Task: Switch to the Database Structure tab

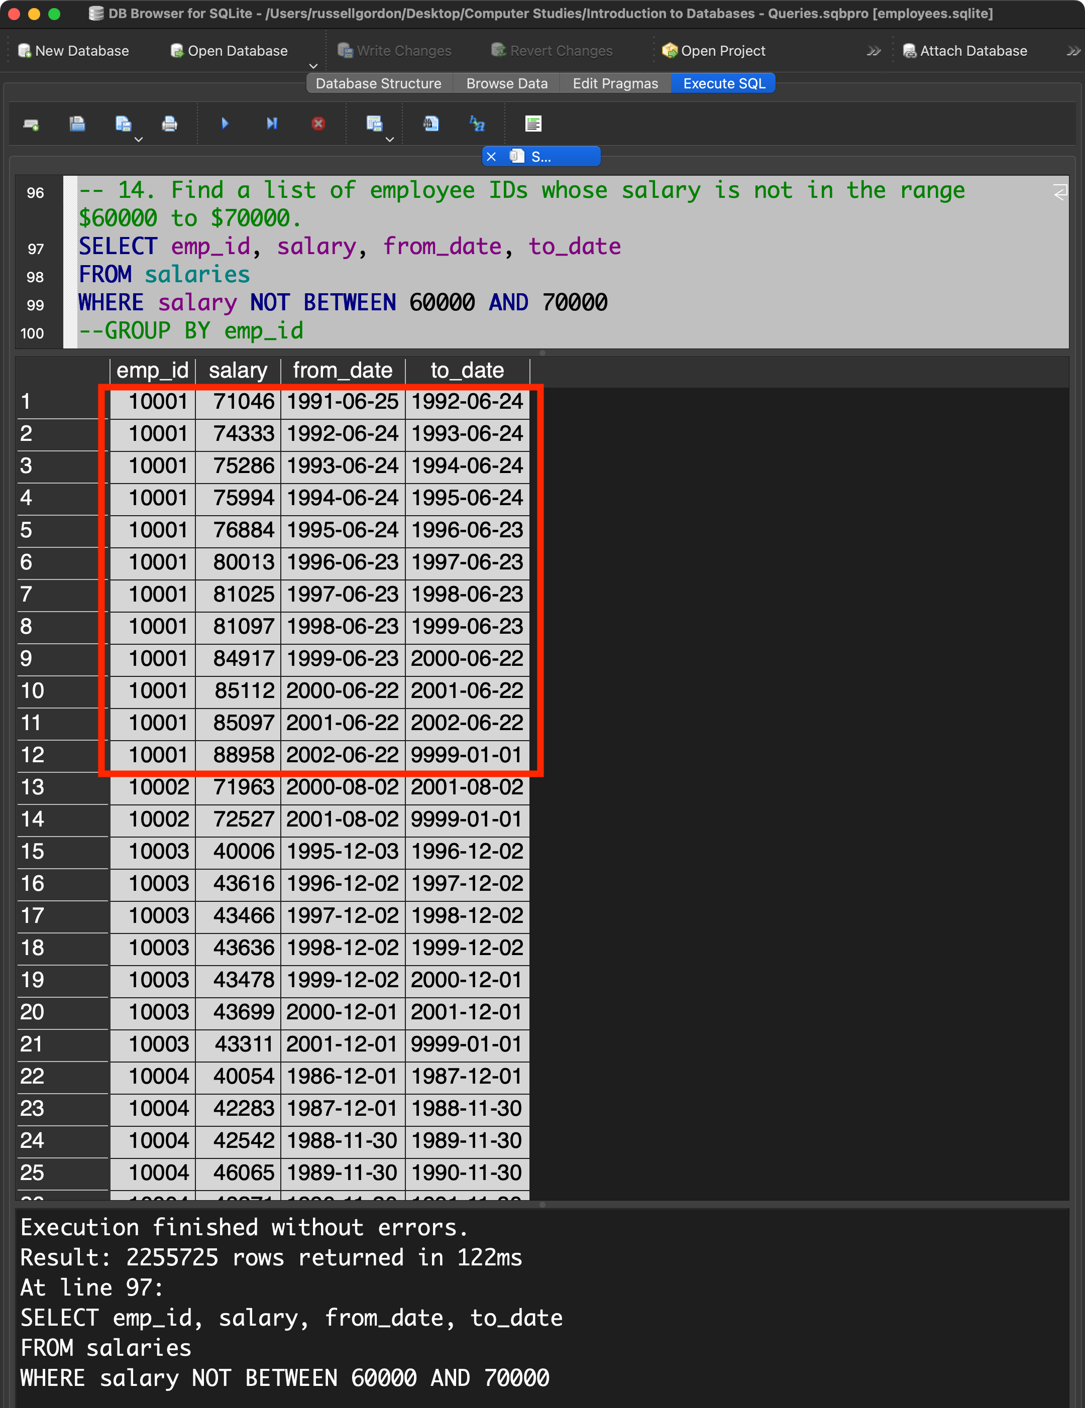Action: [x=378, y=83]
